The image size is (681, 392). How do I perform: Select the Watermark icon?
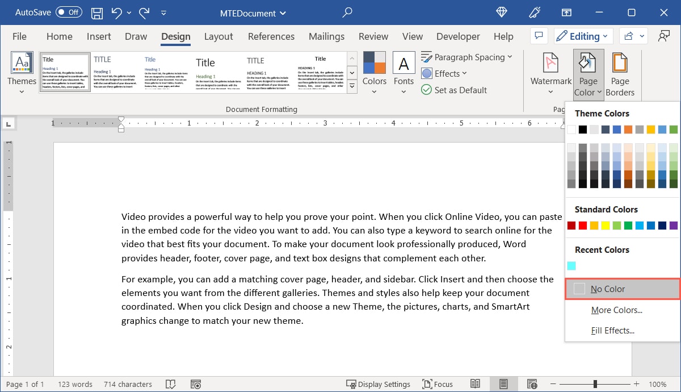(x=549, y=71)
